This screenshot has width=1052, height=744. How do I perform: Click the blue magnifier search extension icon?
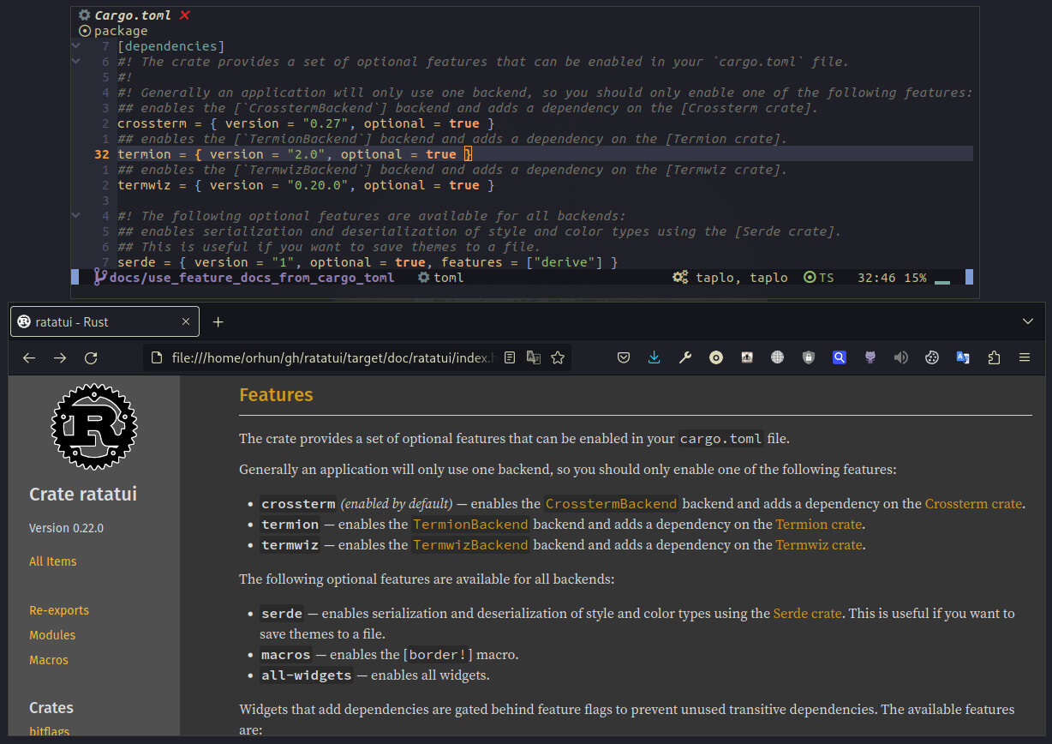(840, 357)
